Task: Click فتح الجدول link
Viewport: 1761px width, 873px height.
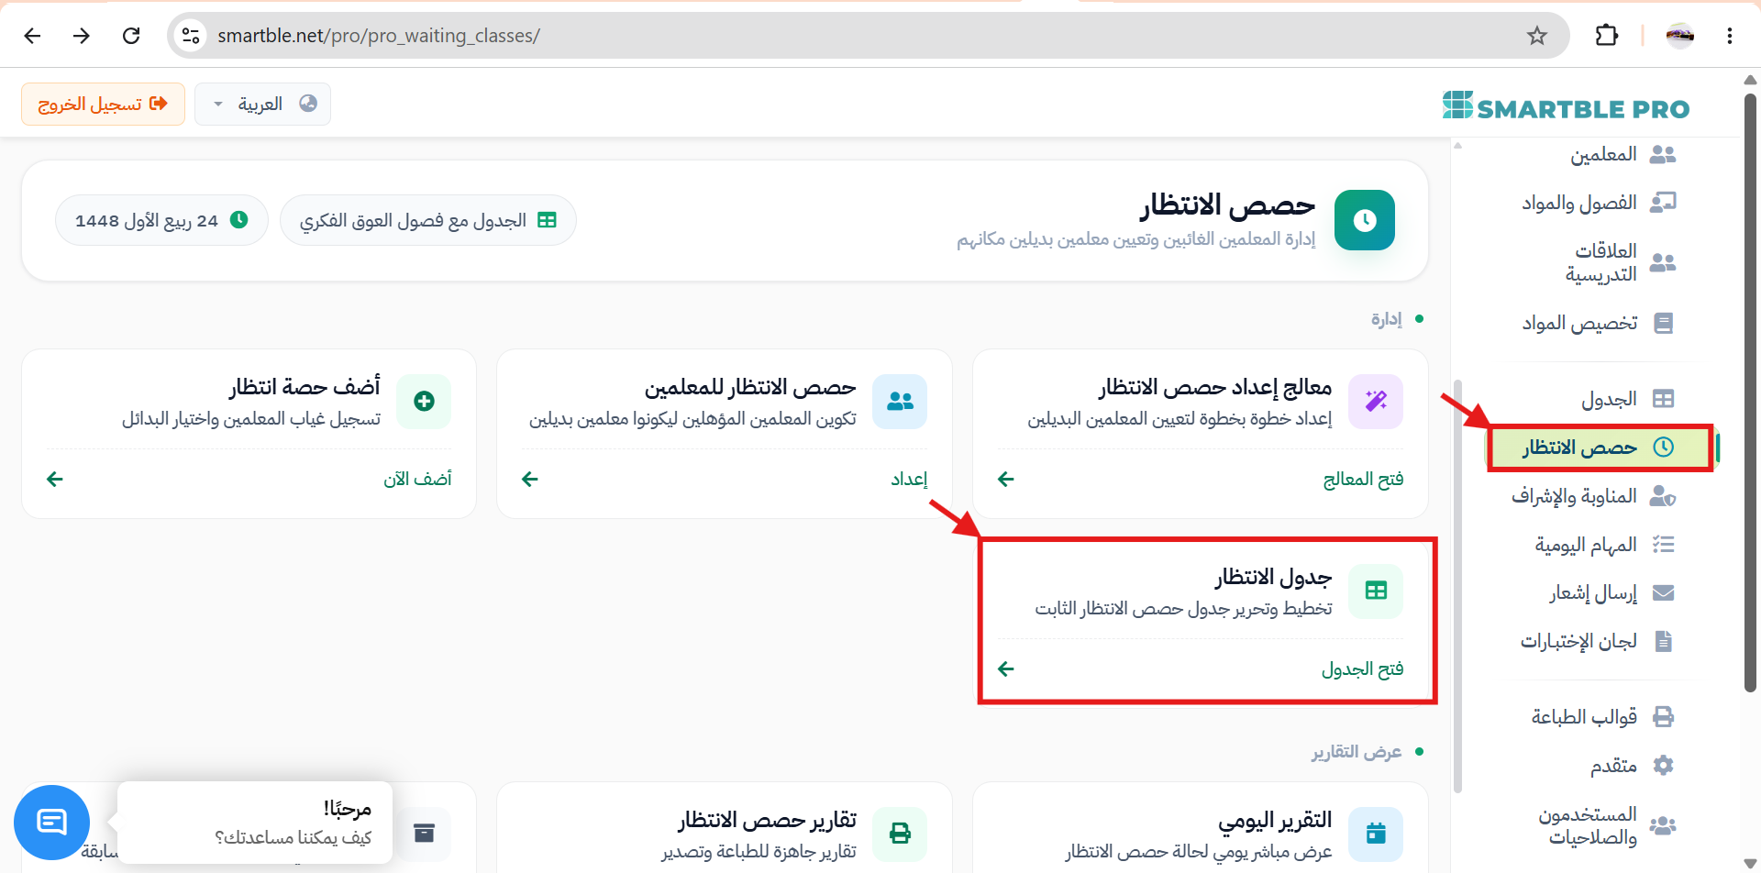Action: coord(1362,669)
